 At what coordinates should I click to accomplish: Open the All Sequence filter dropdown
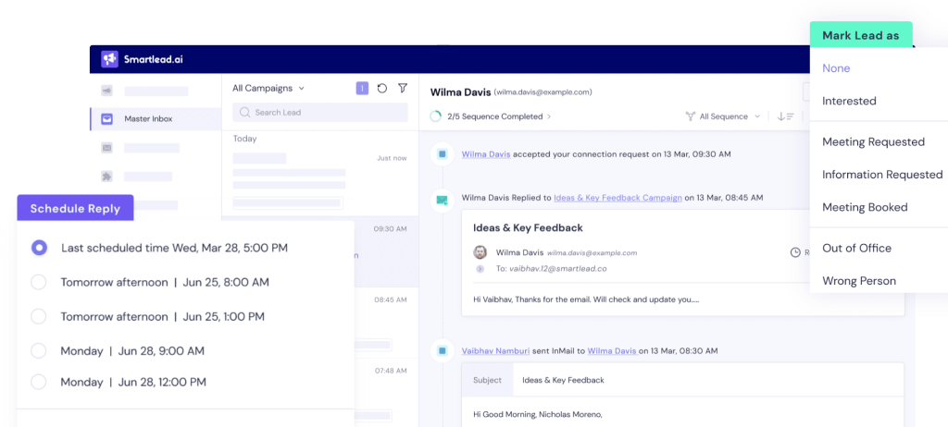point(723,116)
